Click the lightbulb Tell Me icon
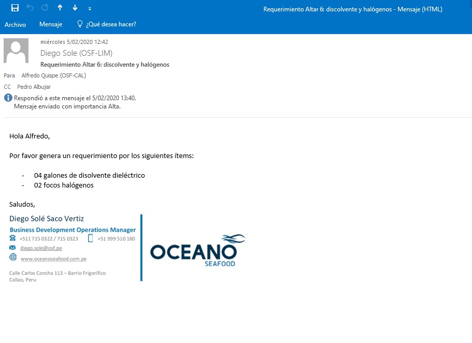 tap(80, 24)
